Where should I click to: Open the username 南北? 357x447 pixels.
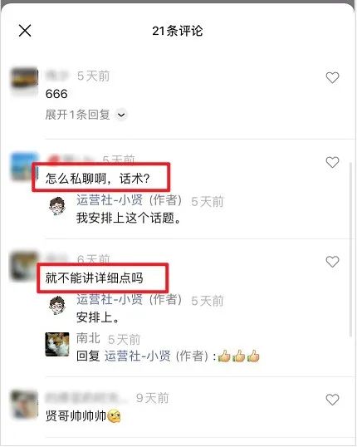pos(88,338)
